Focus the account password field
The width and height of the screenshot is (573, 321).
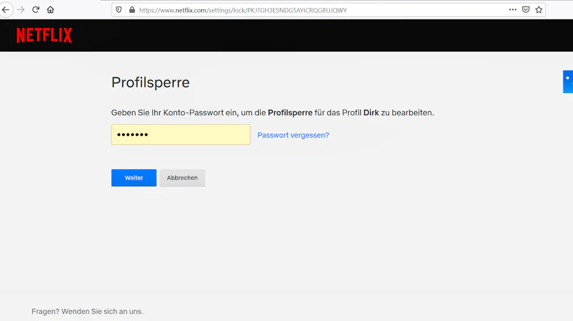tap(181, 135)
